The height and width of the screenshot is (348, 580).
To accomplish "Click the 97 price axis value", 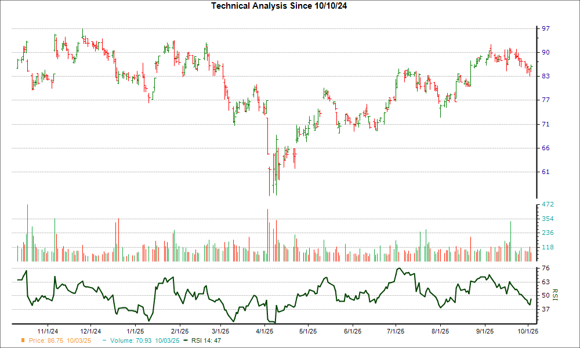I will tap(546, 28).
